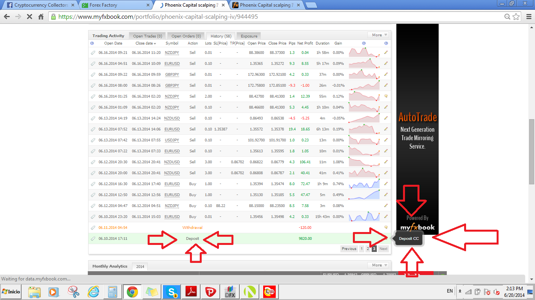
Task: Click the help icon left of Open Date
Action: (92, 43)
